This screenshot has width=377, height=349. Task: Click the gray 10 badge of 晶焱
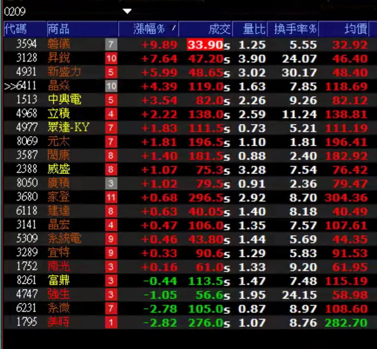pos(111,86)
